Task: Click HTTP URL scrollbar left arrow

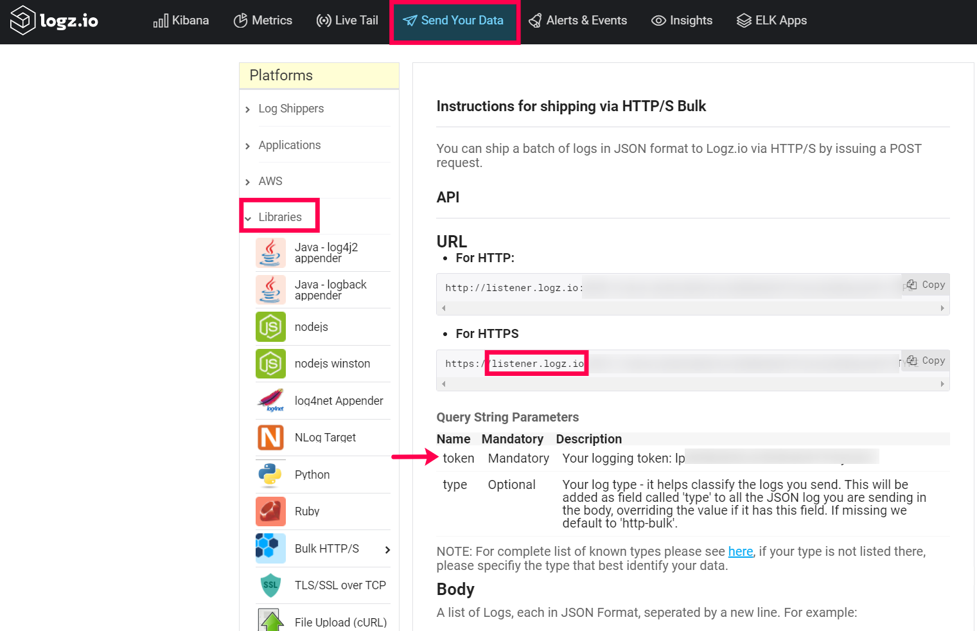Action: pos(443,308)
